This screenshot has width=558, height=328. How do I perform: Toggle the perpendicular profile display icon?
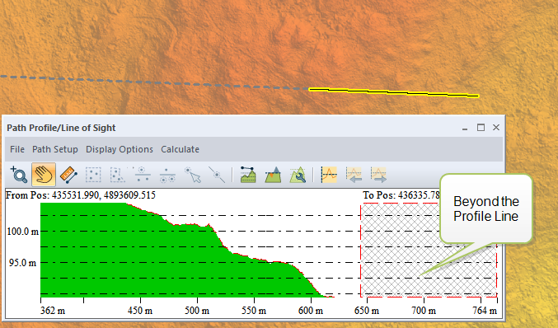coord(329,175)
